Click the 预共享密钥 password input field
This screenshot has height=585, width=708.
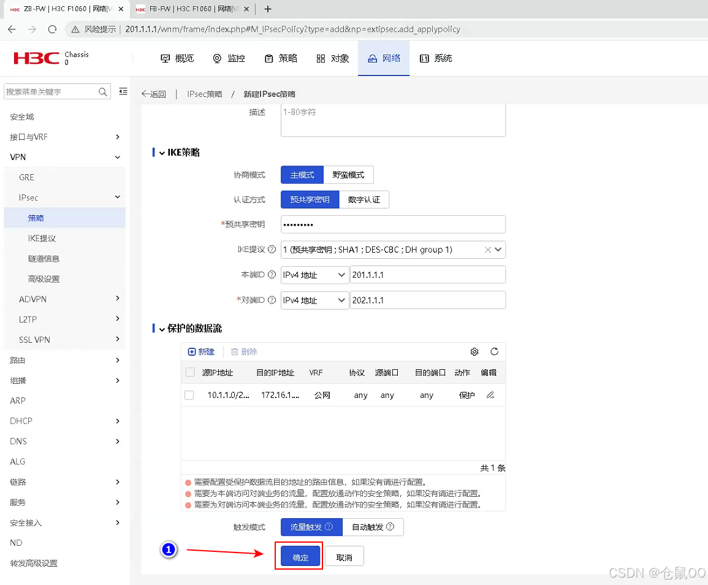[392, 224]
